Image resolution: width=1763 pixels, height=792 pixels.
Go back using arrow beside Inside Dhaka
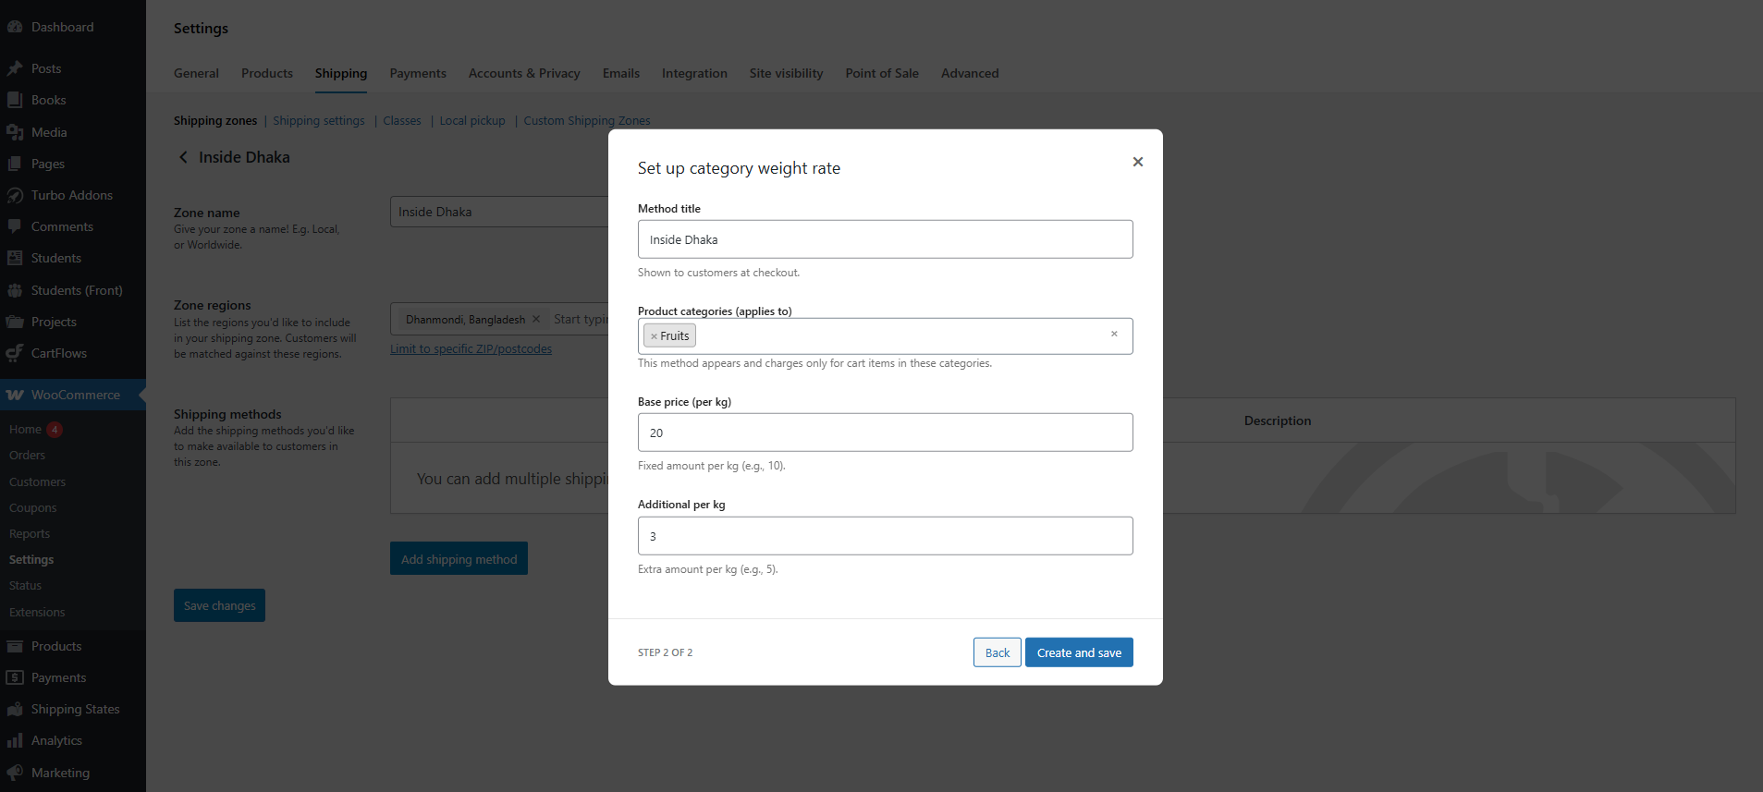pyautogui.click(x=183, y=157)
